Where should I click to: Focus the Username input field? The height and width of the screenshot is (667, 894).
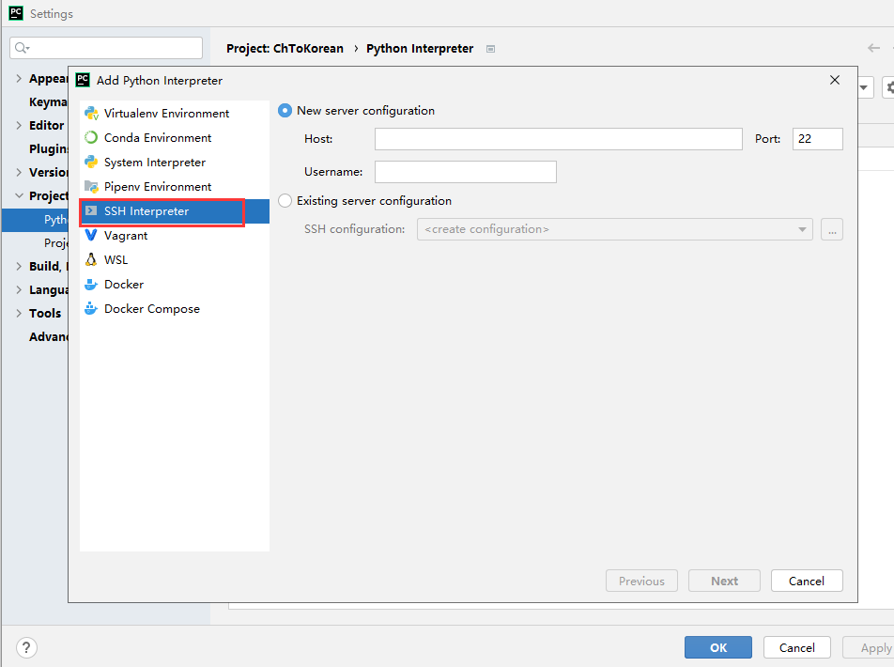click(x=465, y=172)
